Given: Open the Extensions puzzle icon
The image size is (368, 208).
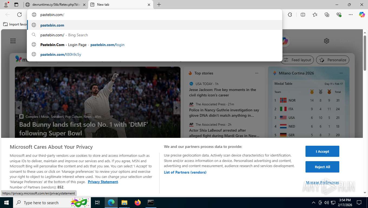Looking at the screenshot, I should click(290, 15).
